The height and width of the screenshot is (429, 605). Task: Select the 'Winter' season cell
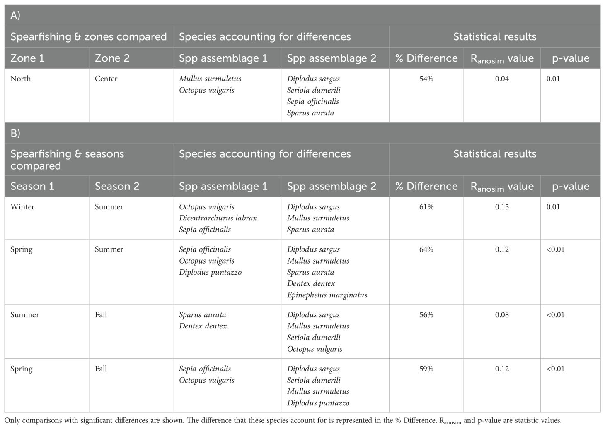(x=22, y=207)
